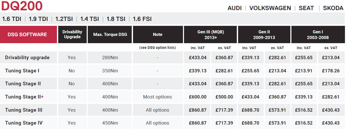Open the SKODA brand link
Image resolution: width=346 pixels, height=130 pixels.
point(333,8)
